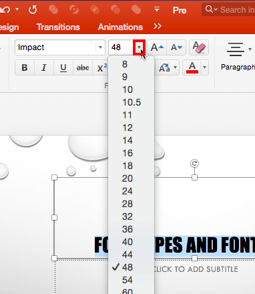Switch to the Design tab
Viewport: 255px width, 294px height.
tap(9, 27)
